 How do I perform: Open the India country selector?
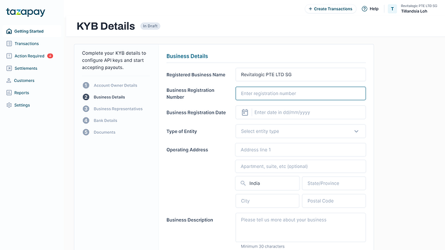click(267, 183)
